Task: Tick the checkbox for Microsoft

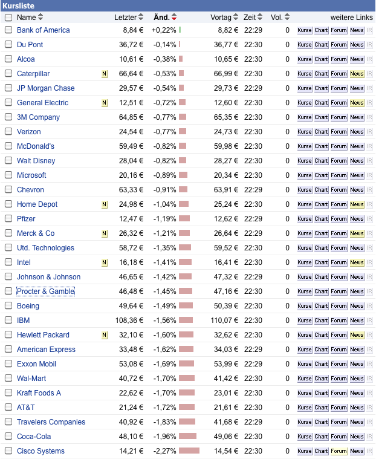Action: 8,175
